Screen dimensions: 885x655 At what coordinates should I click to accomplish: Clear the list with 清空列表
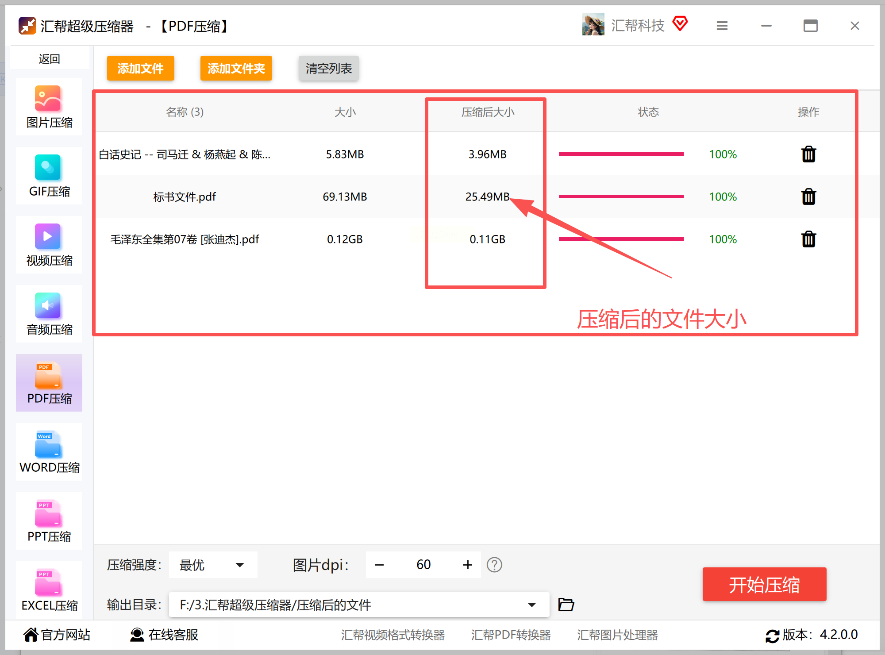328,68
